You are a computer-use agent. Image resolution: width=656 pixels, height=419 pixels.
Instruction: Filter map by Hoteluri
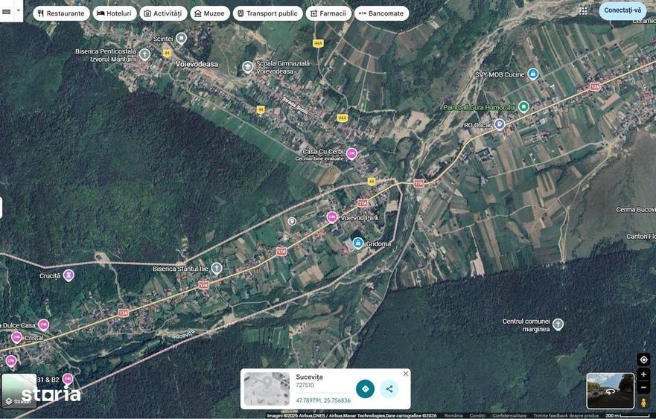click(x=114, y=13)
